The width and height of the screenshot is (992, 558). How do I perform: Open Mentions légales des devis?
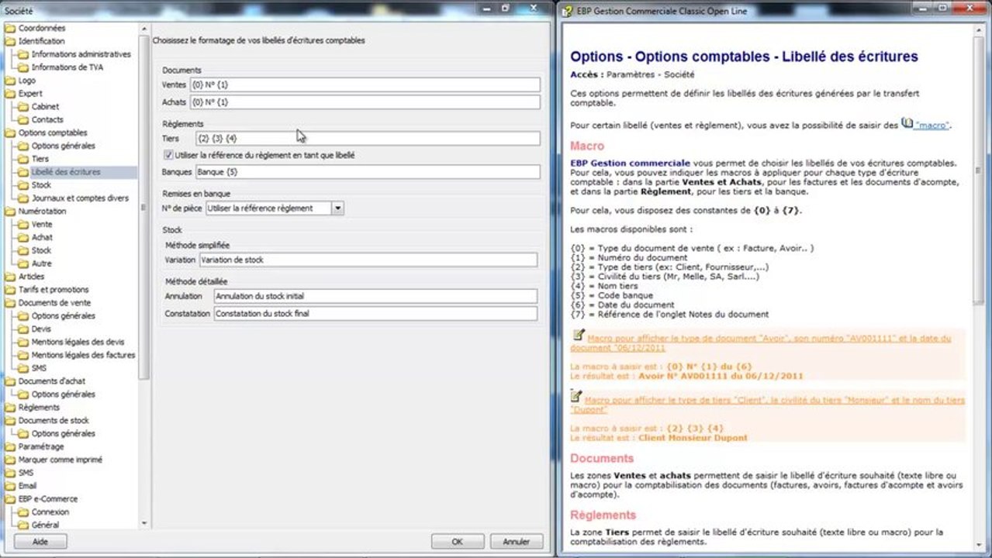click(x=78, y=342)
